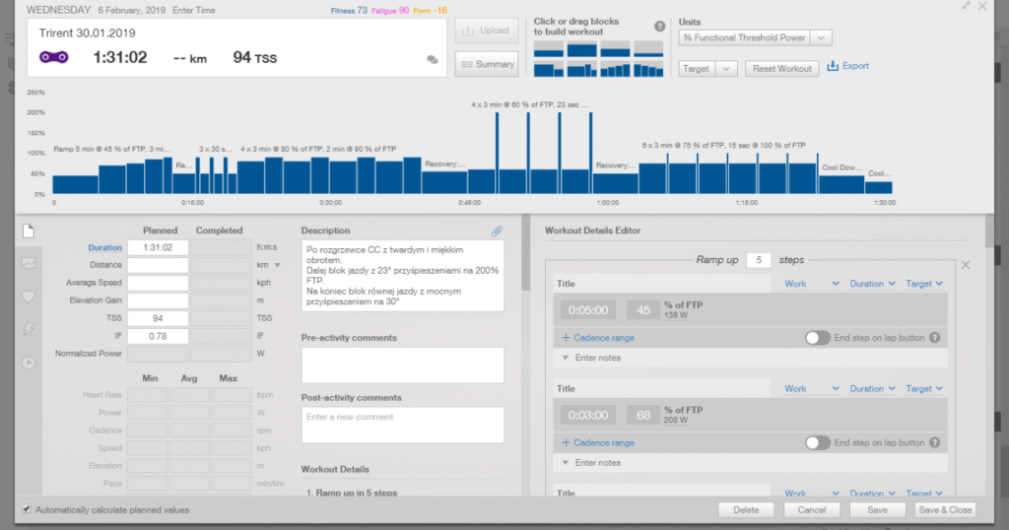Open the Summary view
This screenshot has width=1009, height=530.
(x=487, y=64)
